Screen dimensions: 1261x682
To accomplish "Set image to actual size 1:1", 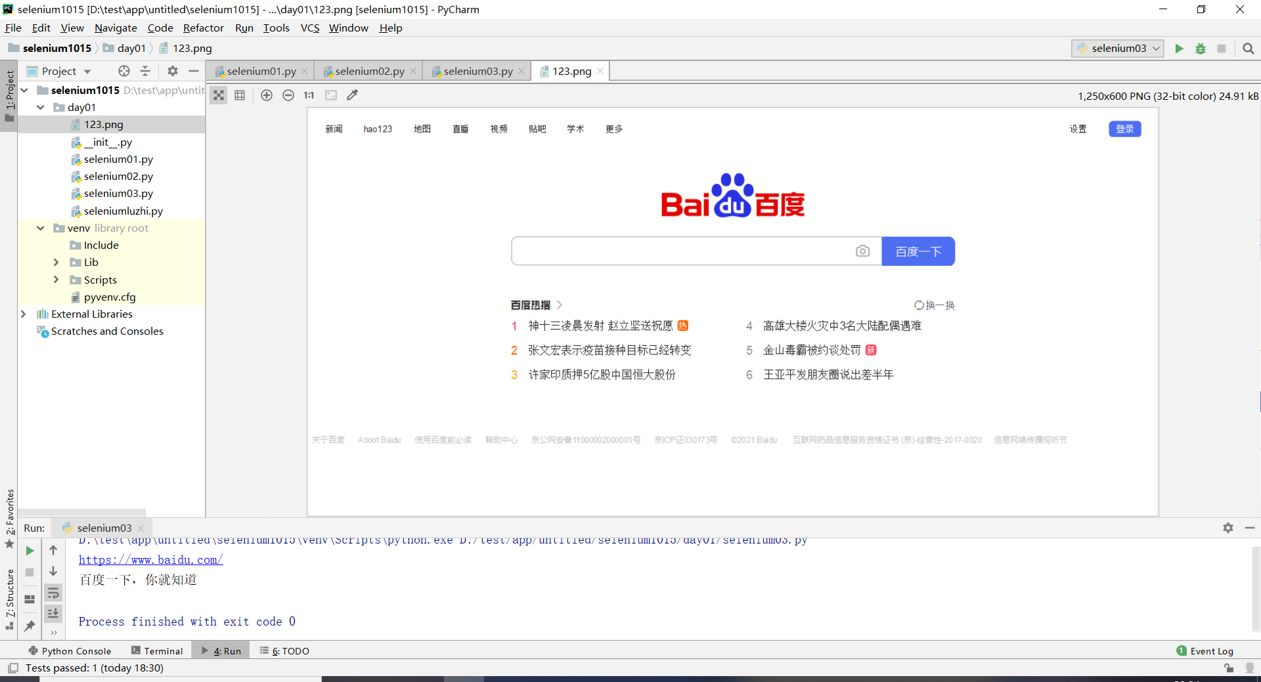I will click(x=309, y=95).
